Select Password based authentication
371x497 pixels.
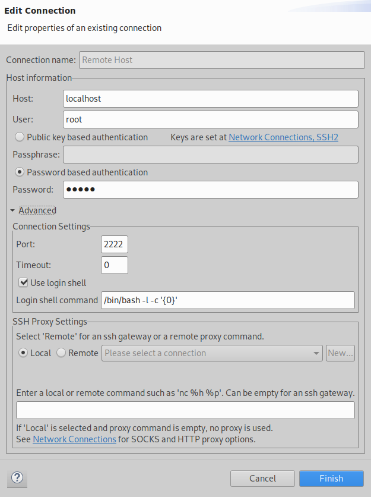[x=18, y=172]
